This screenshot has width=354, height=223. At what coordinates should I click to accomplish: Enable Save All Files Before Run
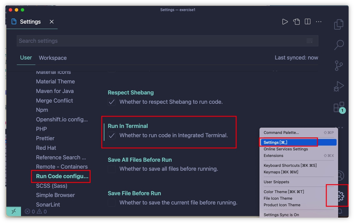tap(112, 169)
